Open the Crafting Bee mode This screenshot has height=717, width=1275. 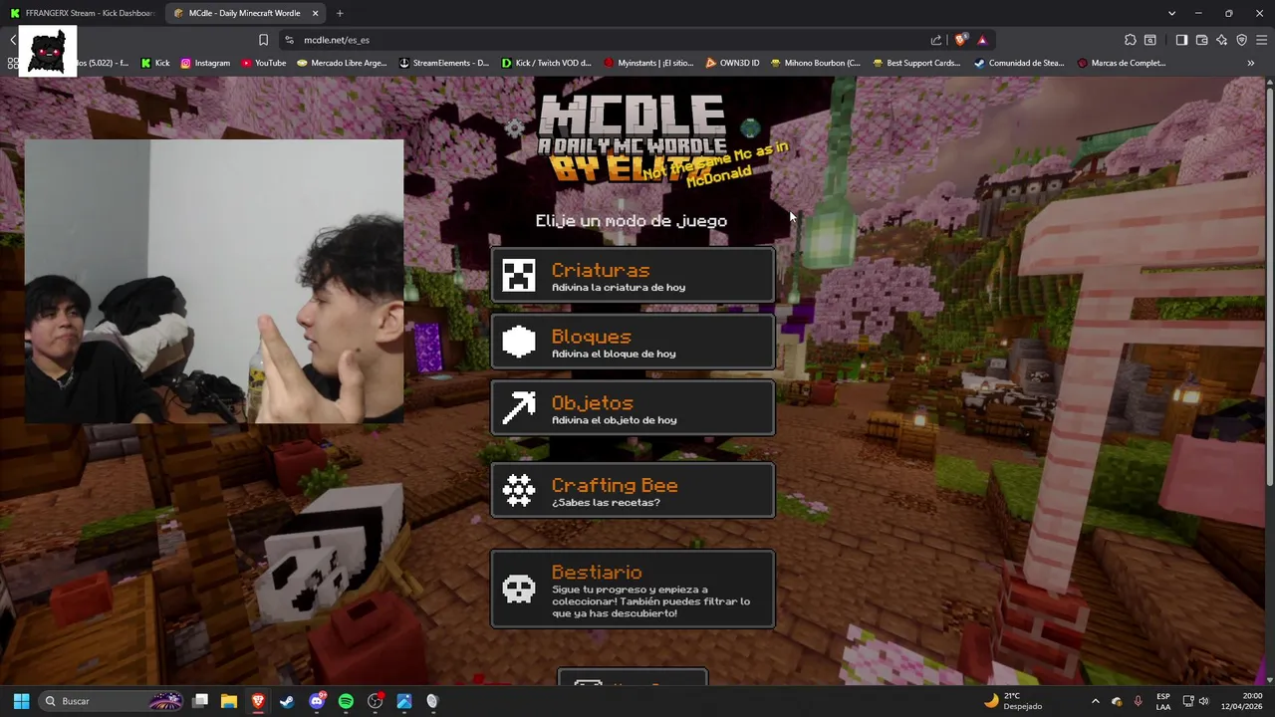(633, 490)
